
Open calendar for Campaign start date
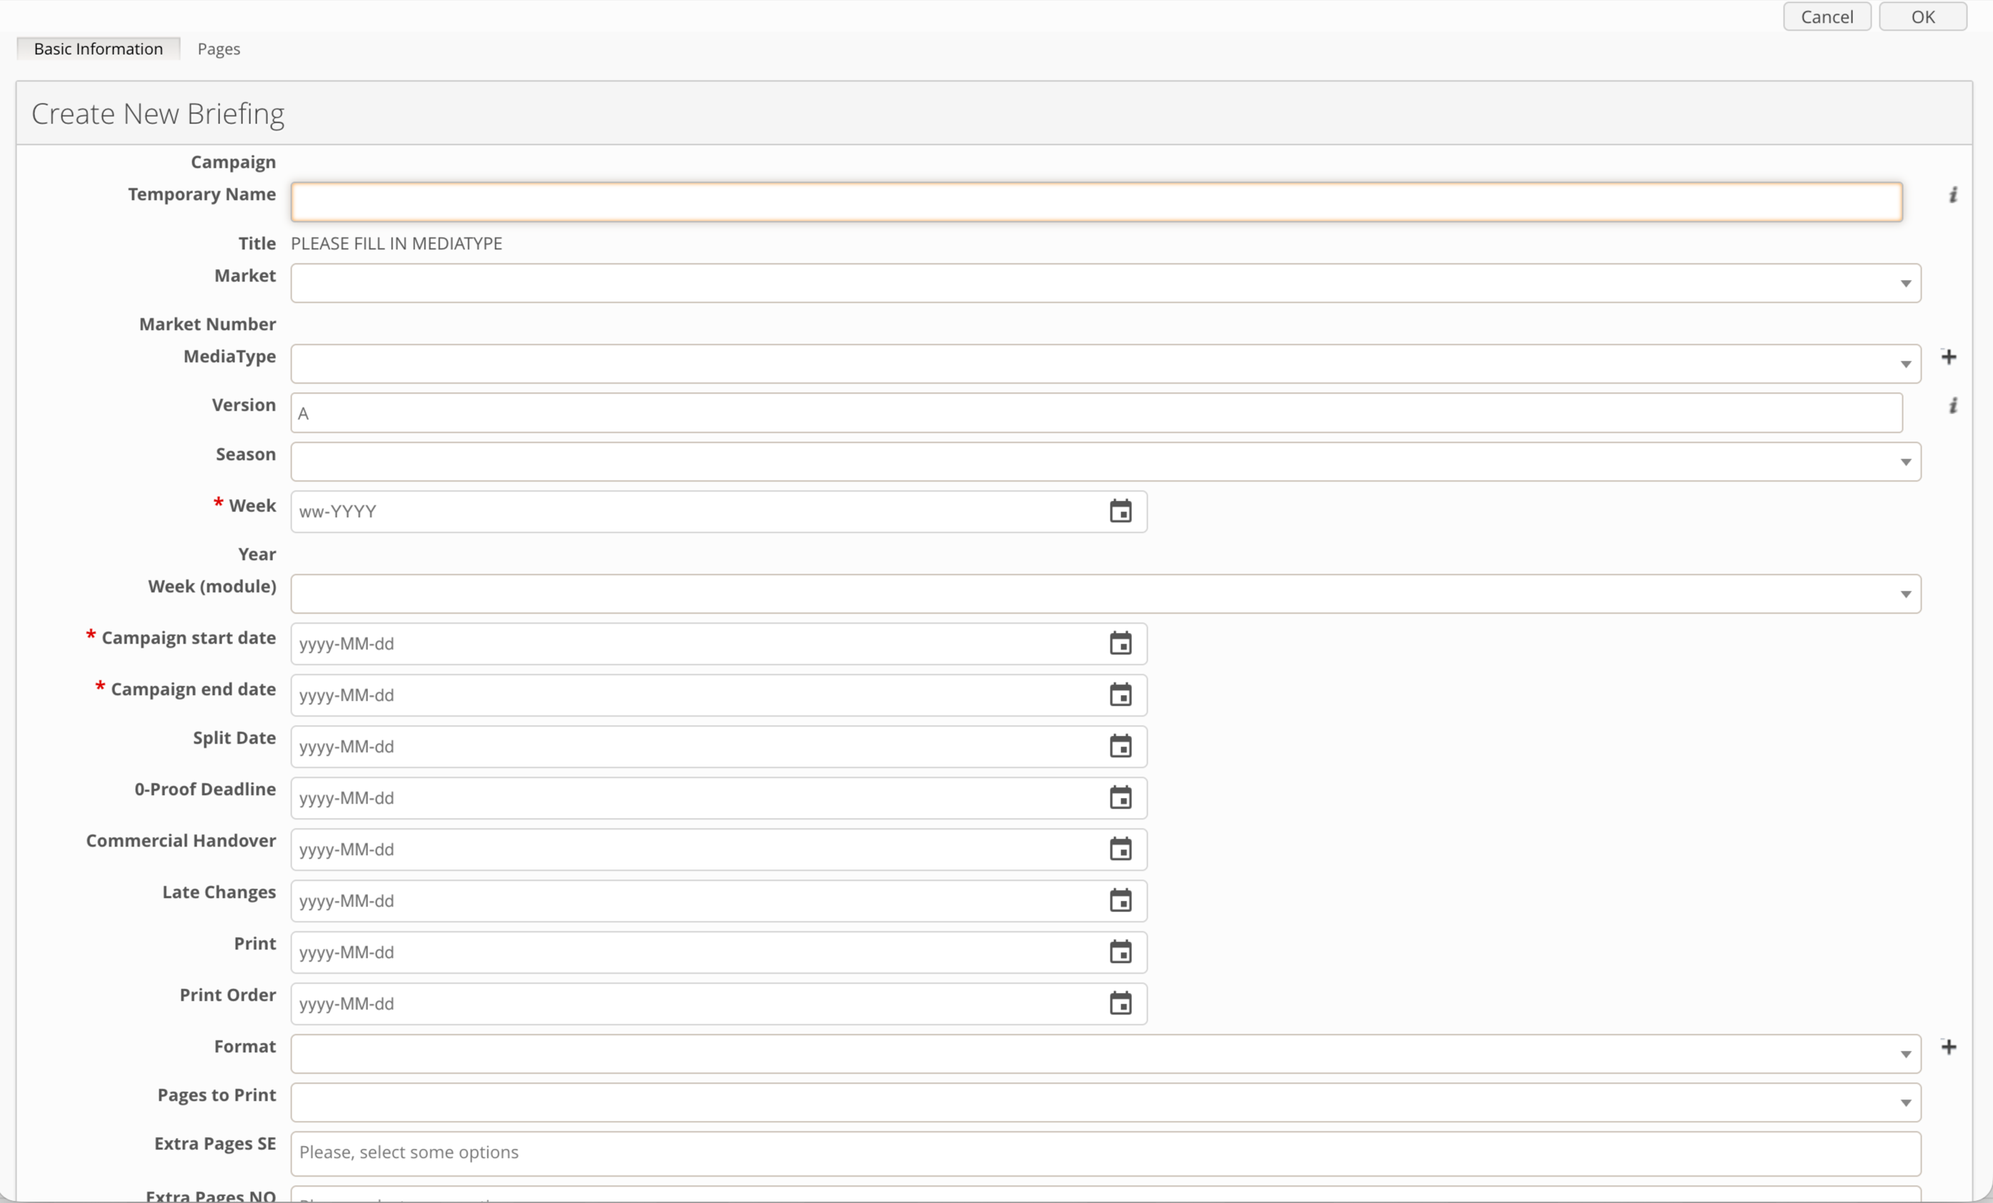click(x=1120, y=644)
